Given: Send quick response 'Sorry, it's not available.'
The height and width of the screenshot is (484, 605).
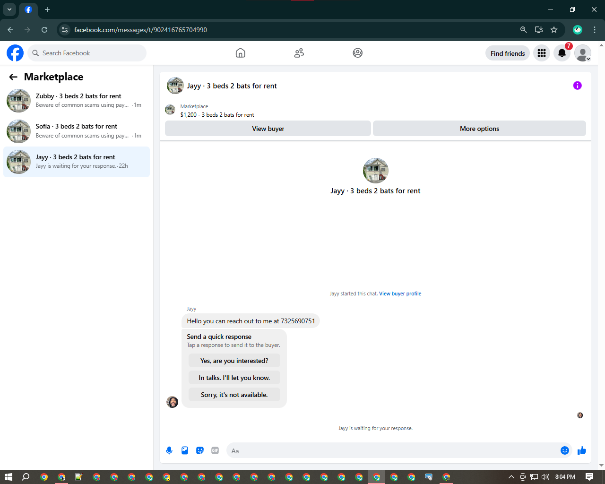Looking at the screenshot, I should click(x=234, y=395).
